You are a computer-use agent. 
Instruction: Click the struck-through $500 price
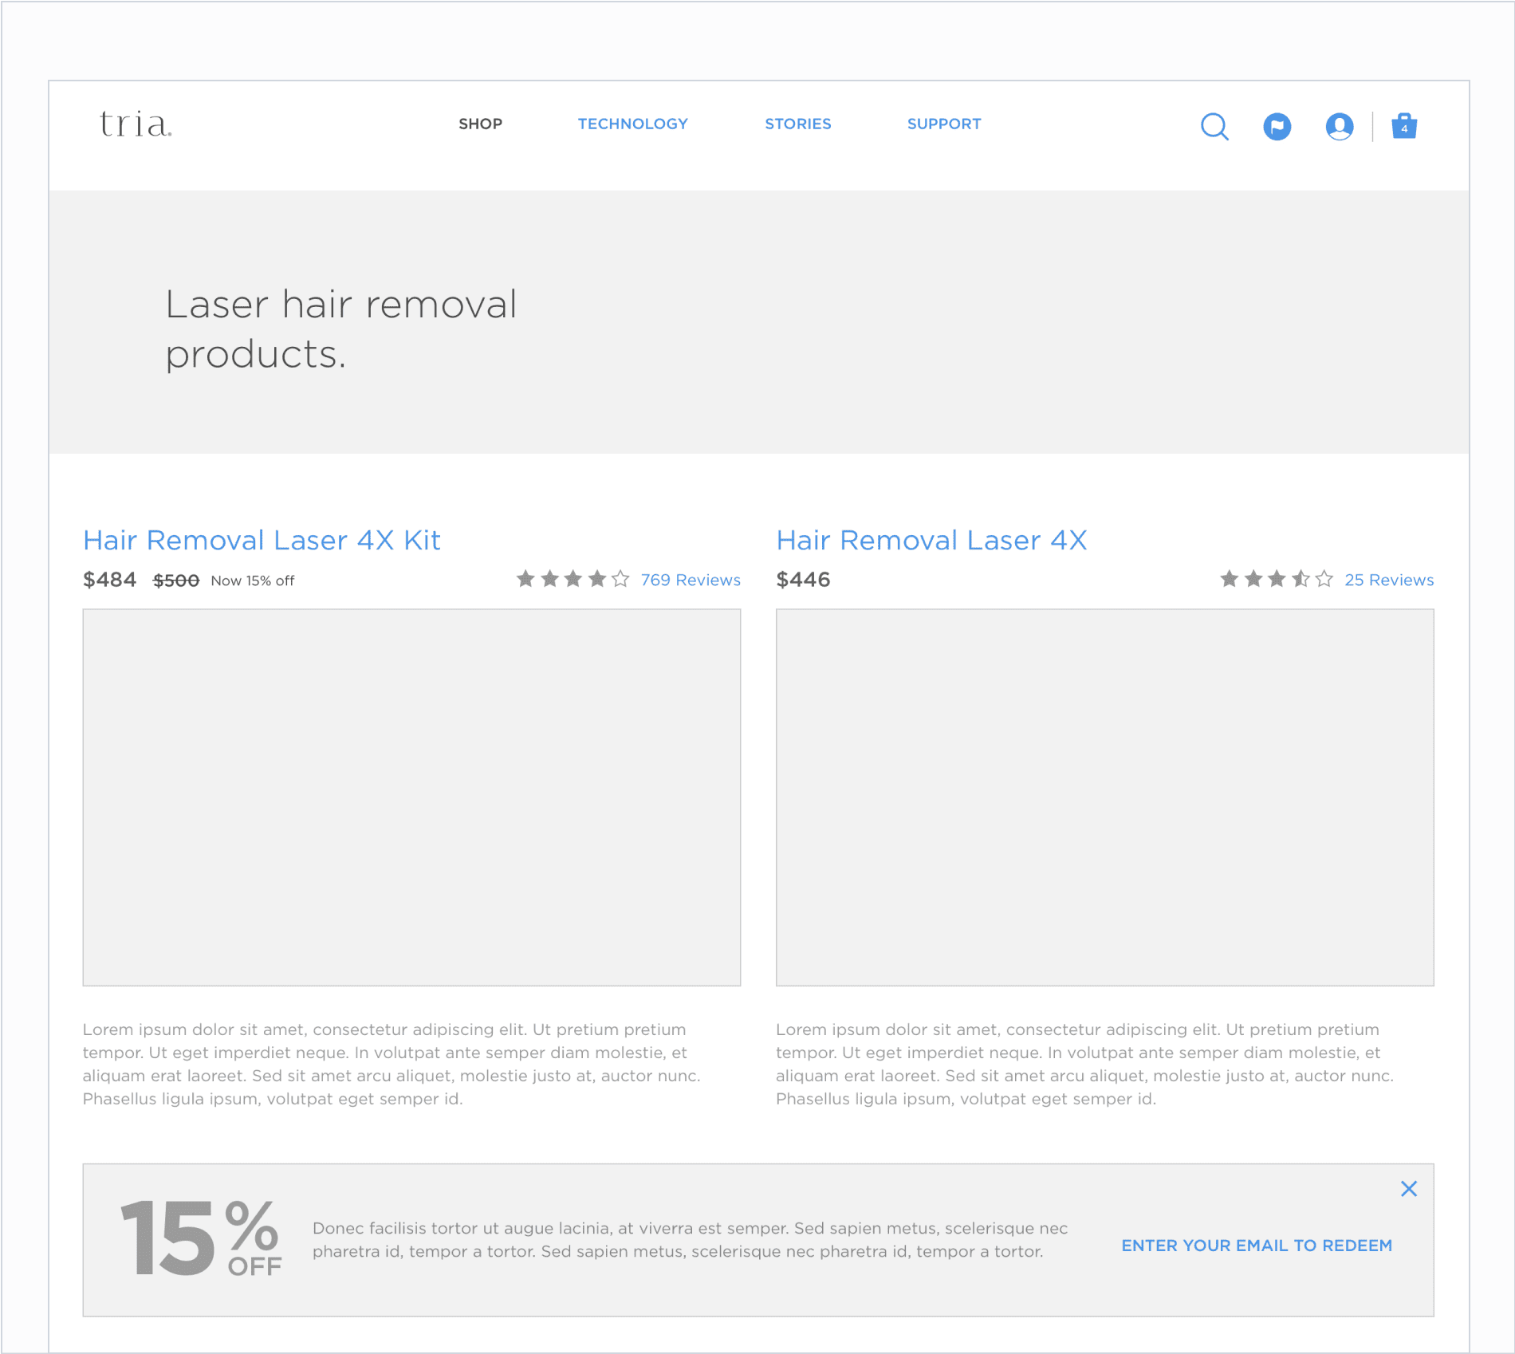(176, 581)
